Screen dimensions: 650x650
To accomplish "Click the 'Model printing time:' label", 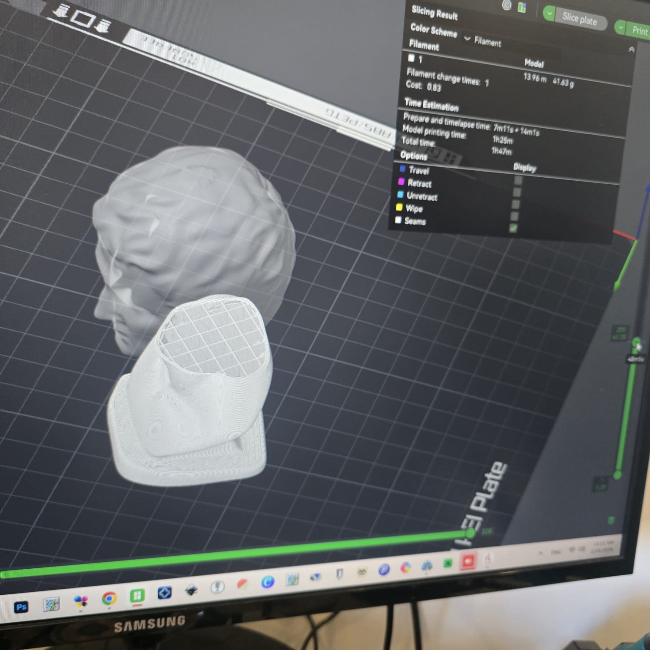I will pyautogui.click(x=434, y=132).
